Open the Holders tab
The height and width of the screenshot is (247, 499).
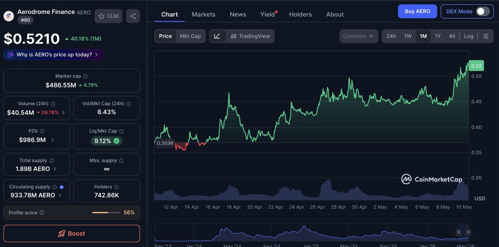pos(300,14)
